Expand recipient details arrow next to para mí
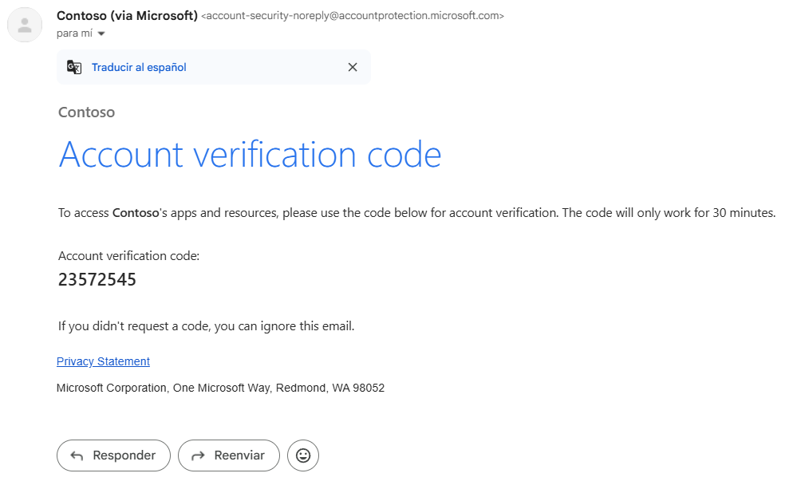This screenshot has width=789, height=489. click(x=101, y=34)
